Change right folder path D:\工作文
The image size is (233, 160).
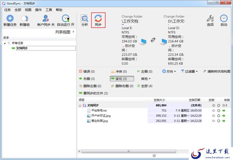[x=176, y=21]
